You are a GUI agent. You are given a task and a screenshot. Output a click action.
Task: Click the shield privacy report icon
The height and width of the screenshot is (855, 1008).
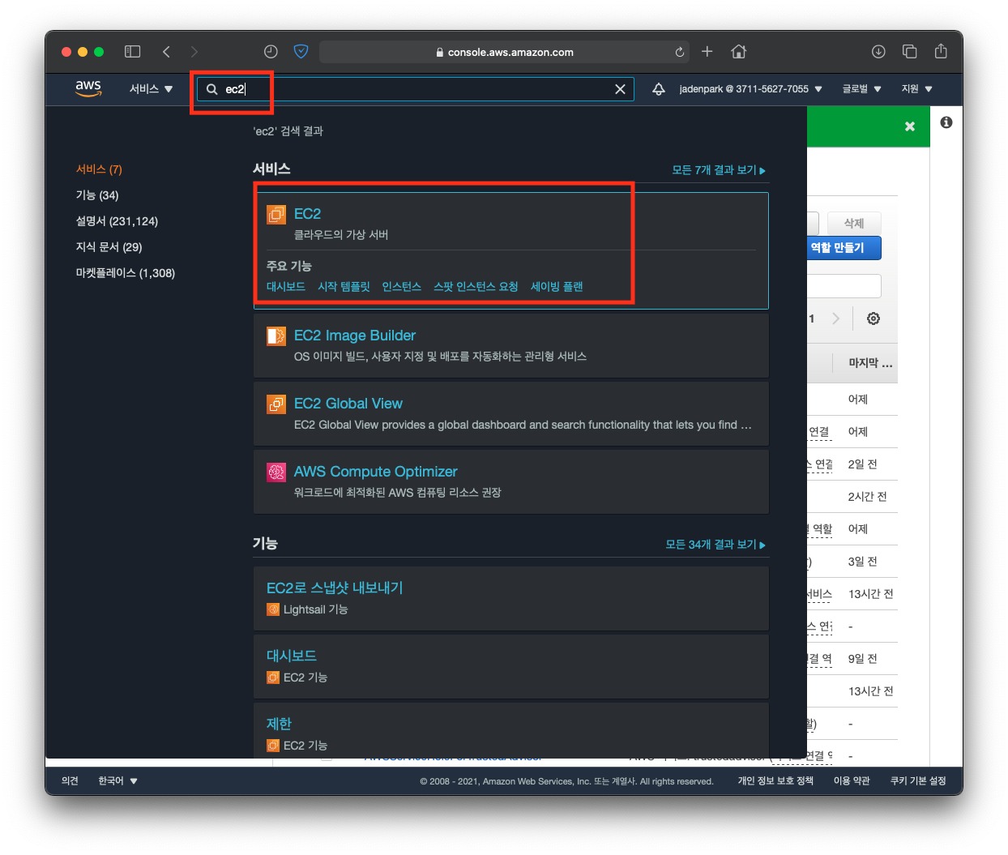pos(301,52)
